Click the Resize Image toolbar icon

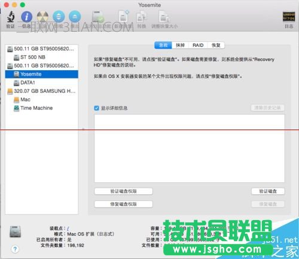point(164,17)
